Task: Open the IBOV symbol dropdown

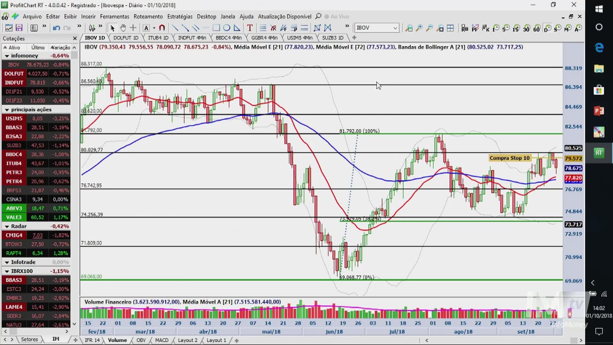Action: tap(395, 28)
